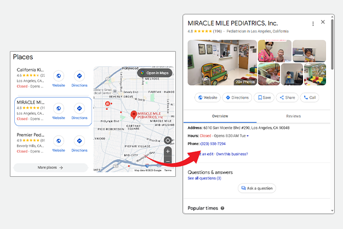The height and width of the screenshot is (229, 343).
Task: Open the colorful sofa room photo
Action: point(315,74)
